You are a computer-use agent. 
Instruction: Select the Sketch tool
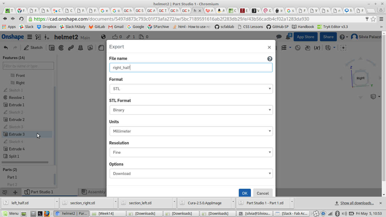33,47
